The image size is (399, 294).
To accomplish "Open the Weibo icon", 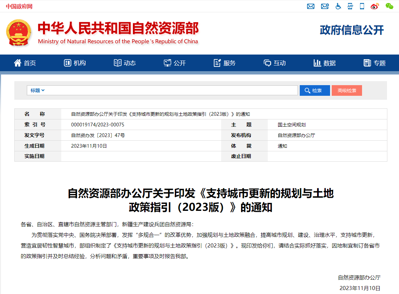I will tap(375, 6).
